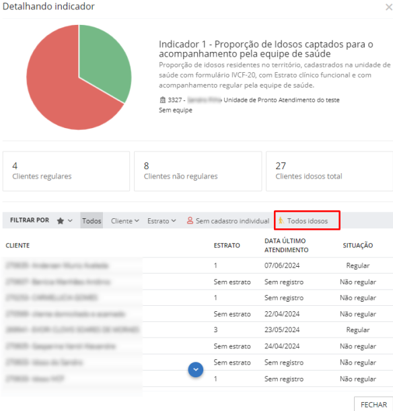Screen dimensions: 393x411
Task: Click the blue scroll-down circle button
Action: coord(196,370)
